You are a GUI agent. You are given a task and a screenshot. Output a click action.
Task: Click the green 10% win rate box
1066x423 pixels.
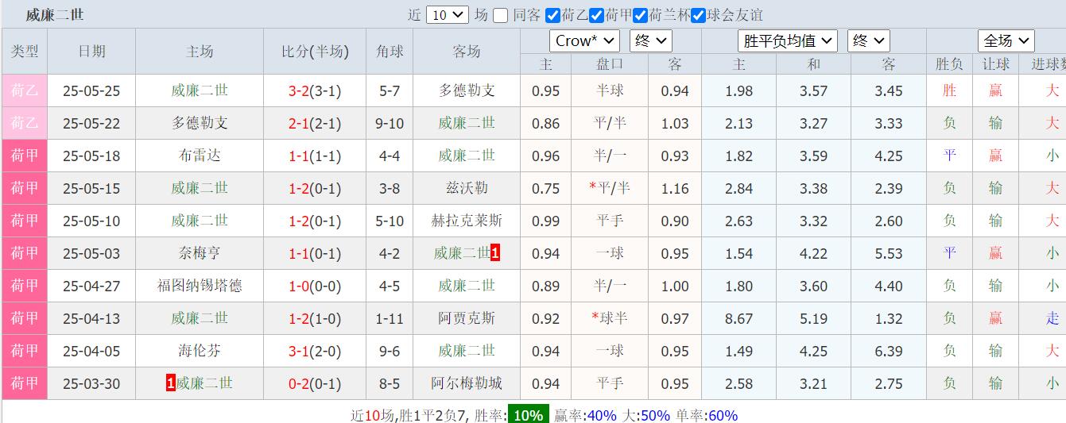tap(528, 415)
